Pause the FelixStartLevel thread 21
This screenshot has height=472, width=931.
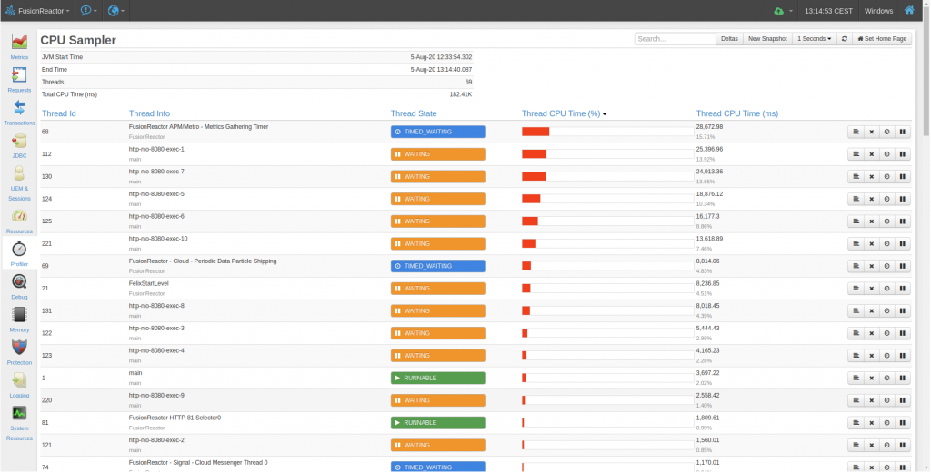(903, 288)
